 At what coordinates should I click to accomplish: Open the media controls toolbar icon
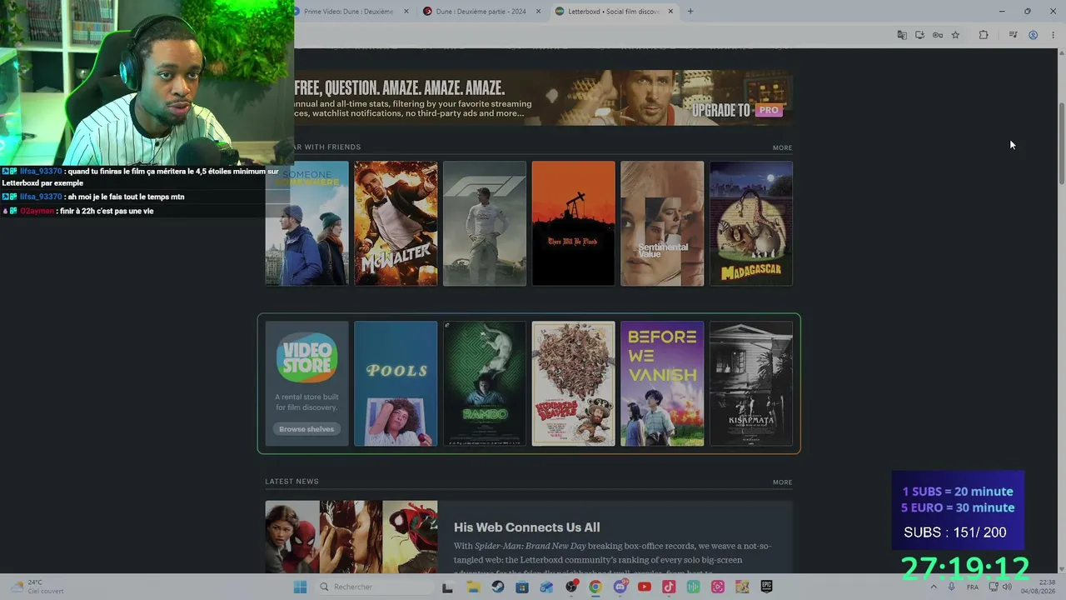(1013, 35)
